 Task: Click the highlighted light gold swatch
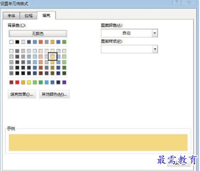pos(53,57)
